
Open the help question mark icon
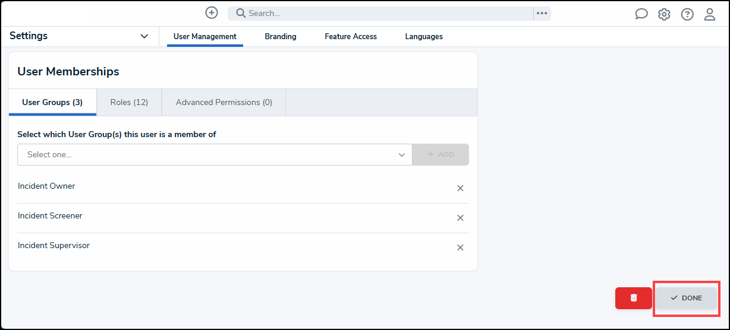(x=687, y=14)
